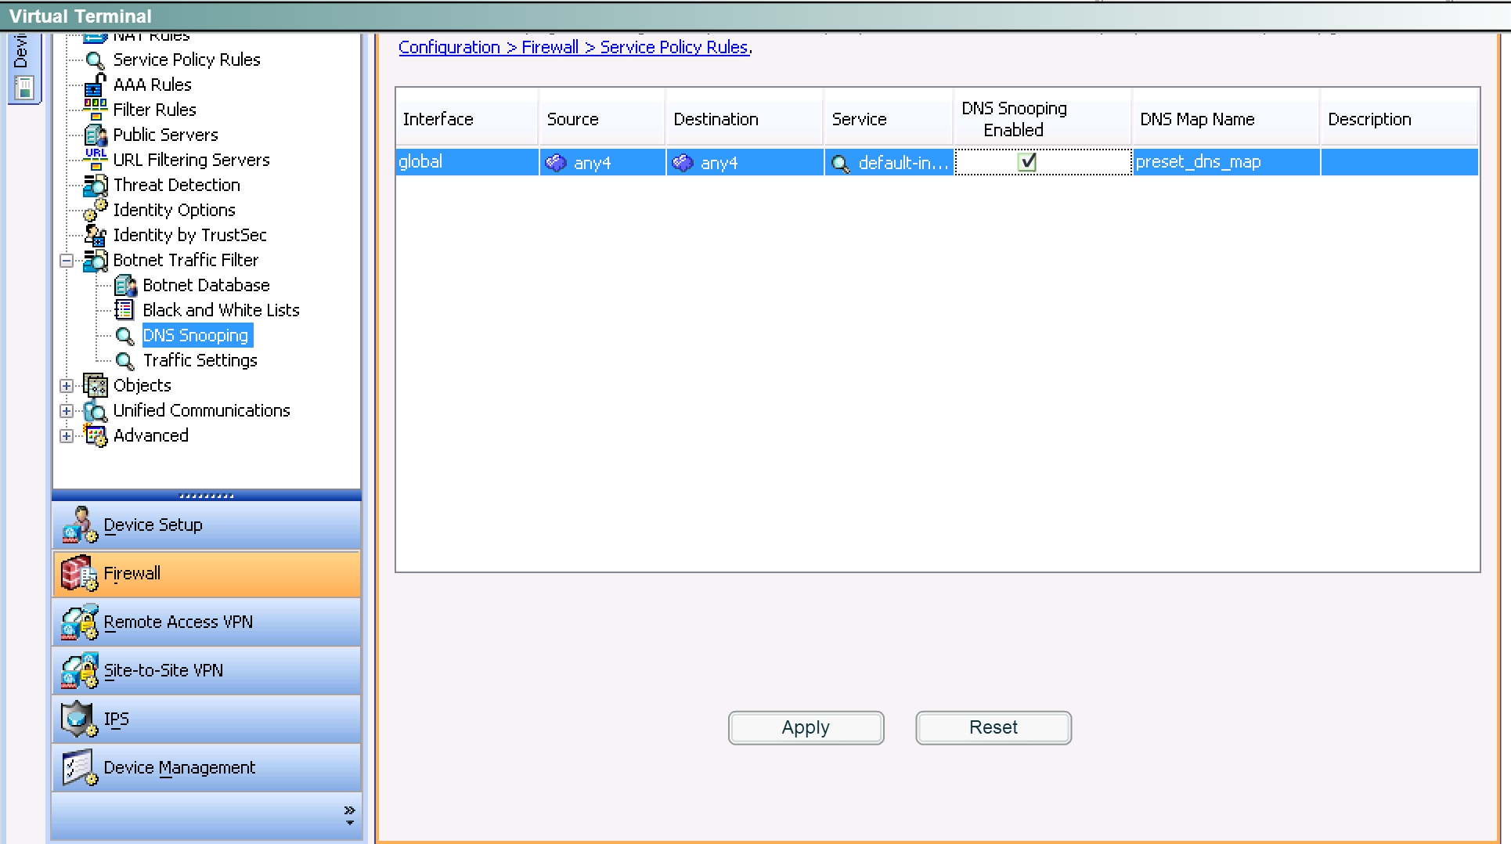
Task: Click the Virtual Terminal title bar
Action: click(755, 16)
